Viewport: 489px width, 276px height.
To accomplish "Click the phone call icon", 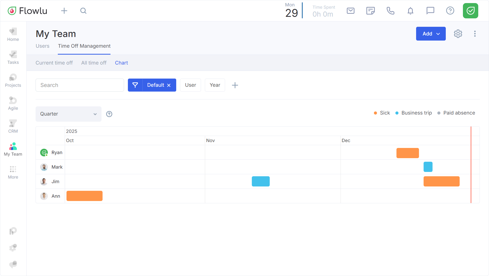I will coord(390,11).
